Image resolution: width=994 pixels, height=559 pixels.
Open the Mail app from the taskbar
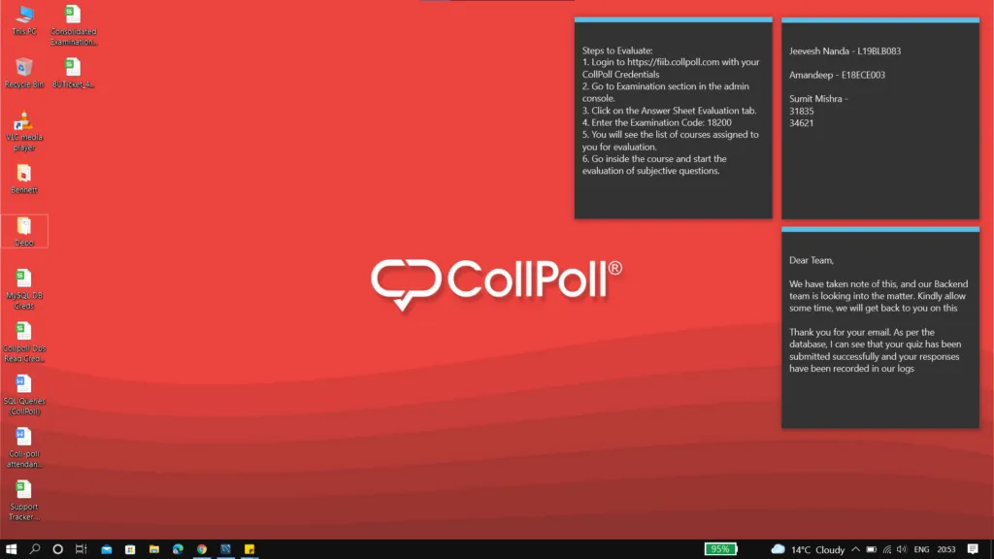point(109,549)
